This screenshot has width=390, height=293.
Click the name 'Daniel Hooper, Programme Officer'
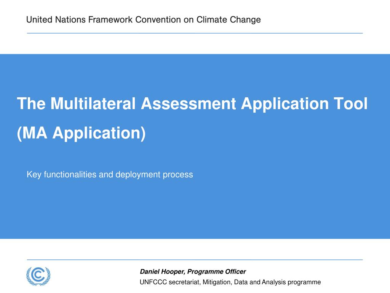tap(193, 272)
